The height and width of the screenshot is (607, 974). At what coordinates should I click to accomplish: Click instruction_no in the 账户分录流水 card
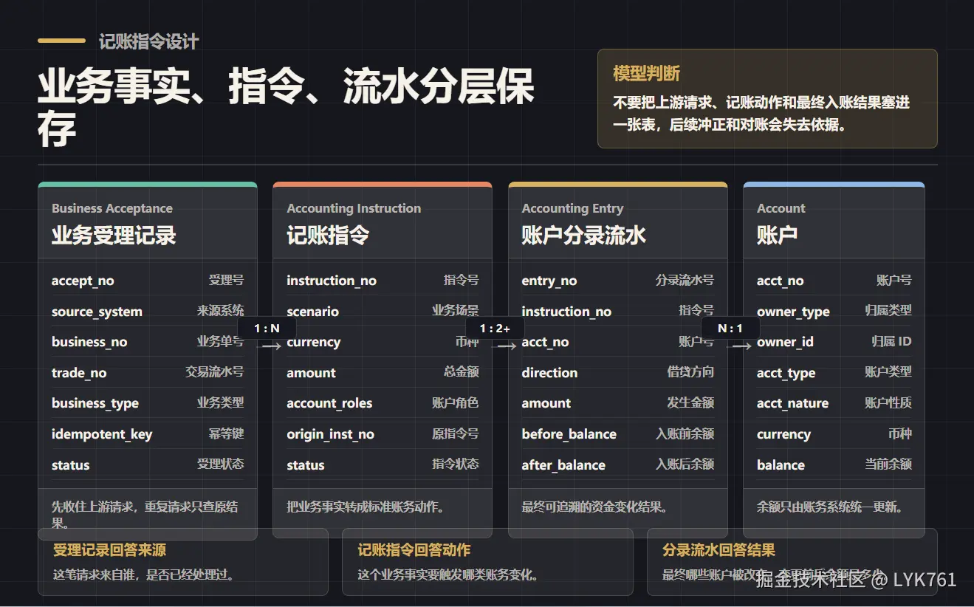click(566, 312)
